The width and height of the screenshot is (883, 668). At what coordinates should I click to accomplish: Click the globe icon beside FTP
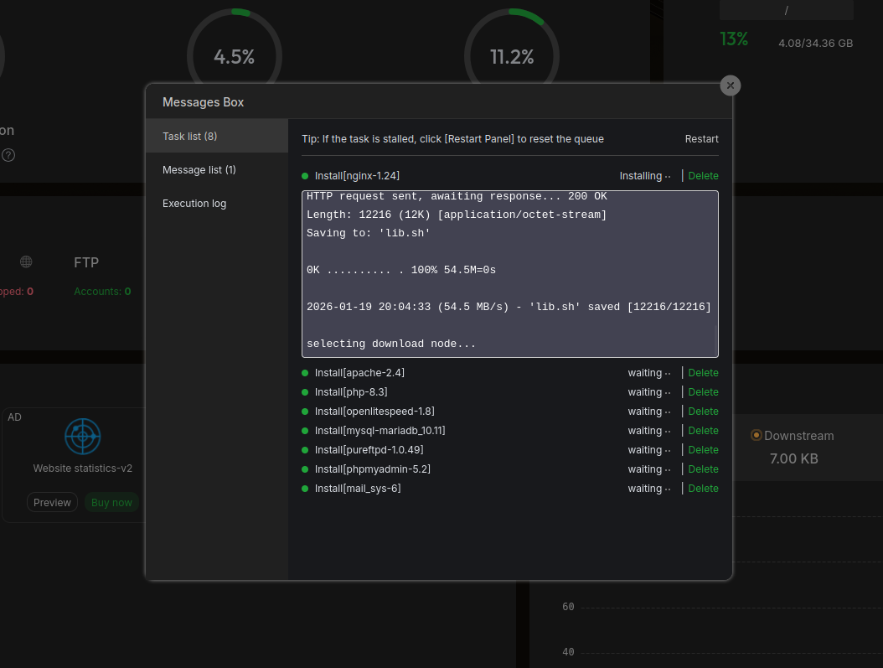pyautogui.click(x=26, y=262)
